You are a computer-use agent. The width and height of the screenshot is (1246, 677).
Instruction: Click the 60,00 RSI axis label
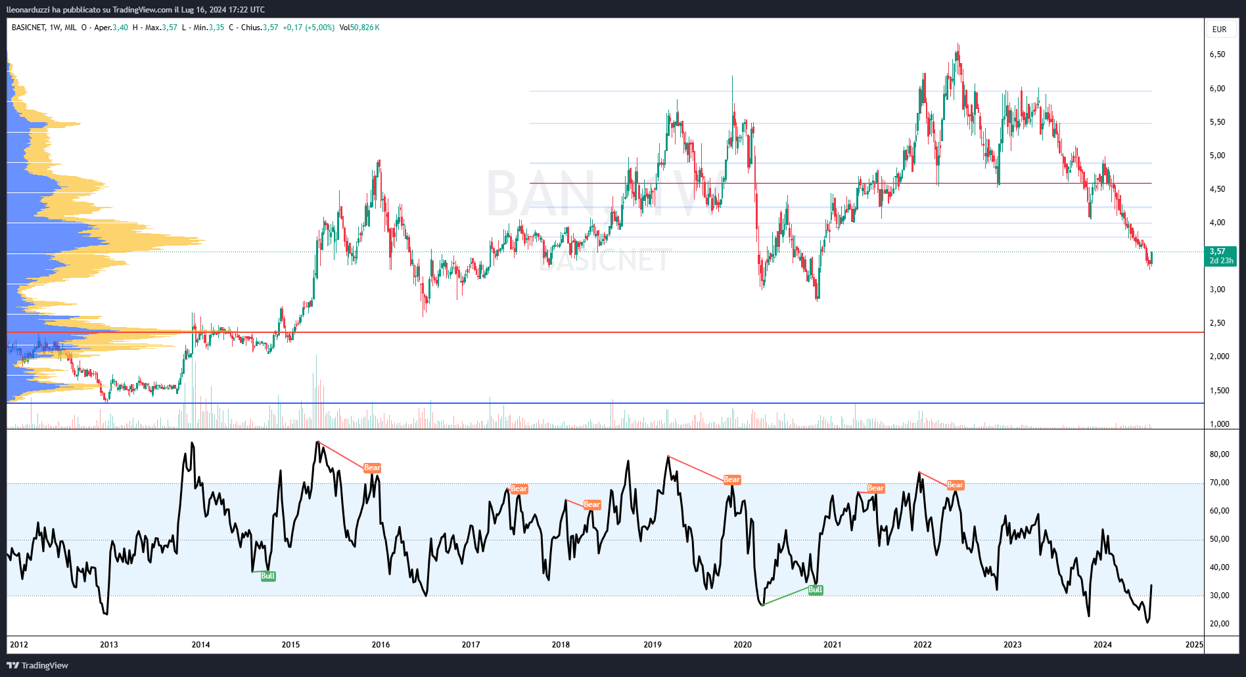(x=1219, y=511)
